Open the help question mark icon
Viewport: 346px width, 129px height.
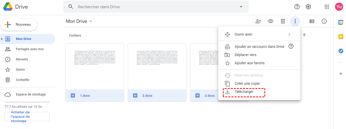pos(297,7)
